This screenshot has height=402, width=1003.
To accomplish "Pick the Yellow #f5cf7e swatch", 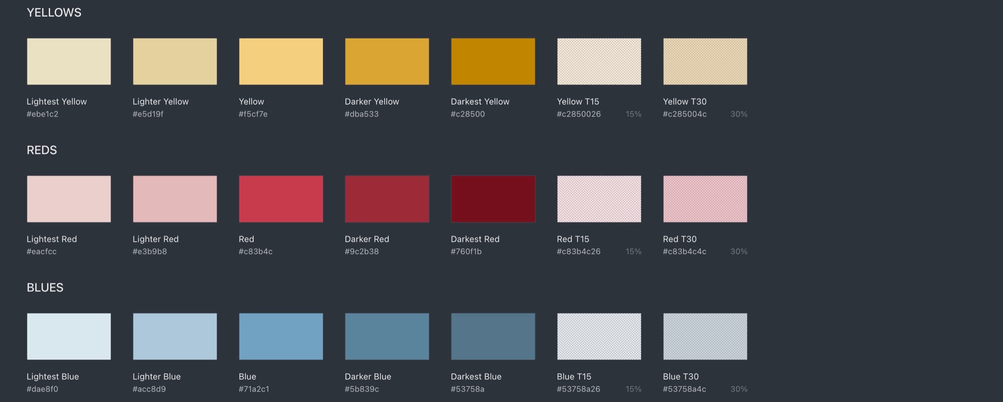I will [281, 61].
